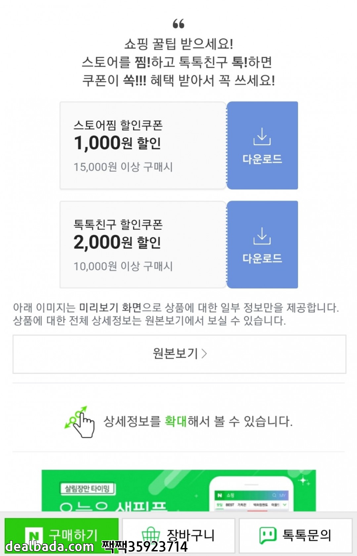Open the dropdown arrow in phone mockup tabs

285,505
